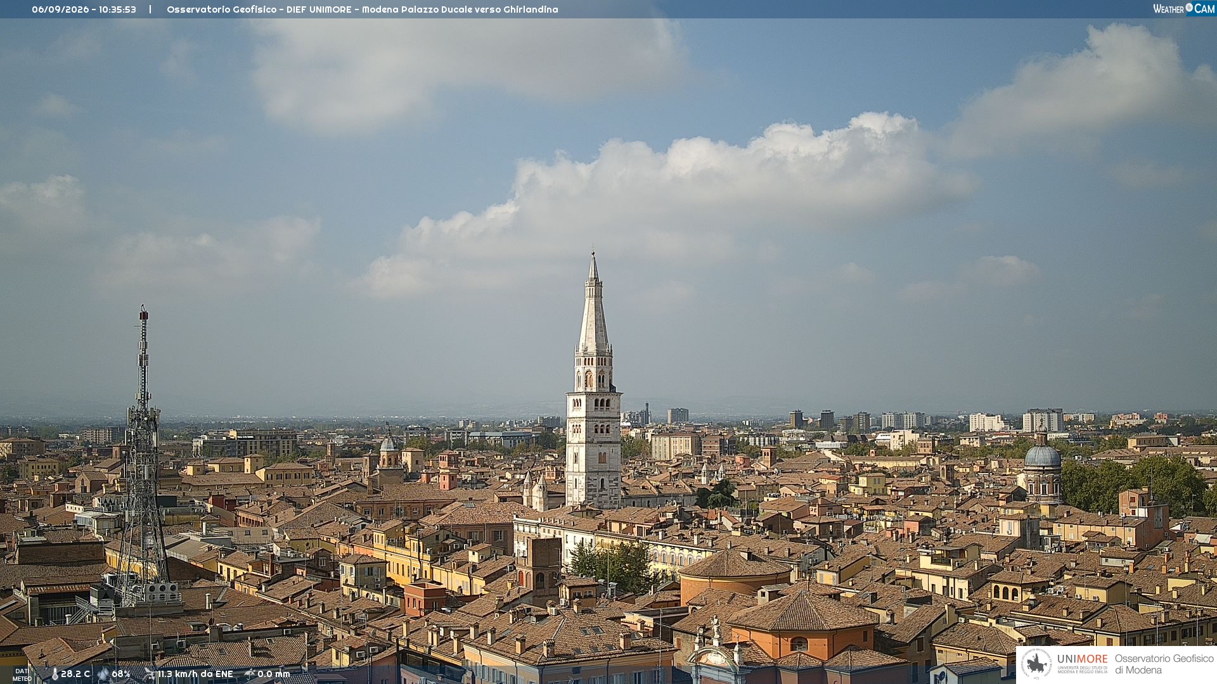Click the thermometer temperature icon
This screenshot has width=1217, height=684.
pyautogui.click(x=55, y=674)
